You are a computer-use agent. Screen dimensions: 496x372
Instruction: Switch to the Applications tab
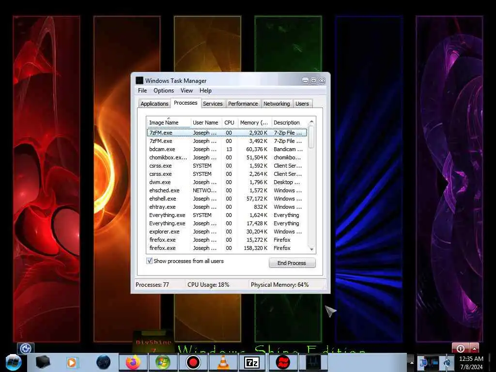point(155,104)
